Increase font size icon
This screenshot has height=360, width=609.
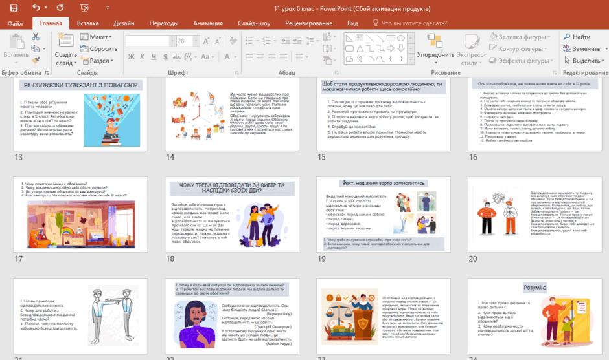point(206,41)
